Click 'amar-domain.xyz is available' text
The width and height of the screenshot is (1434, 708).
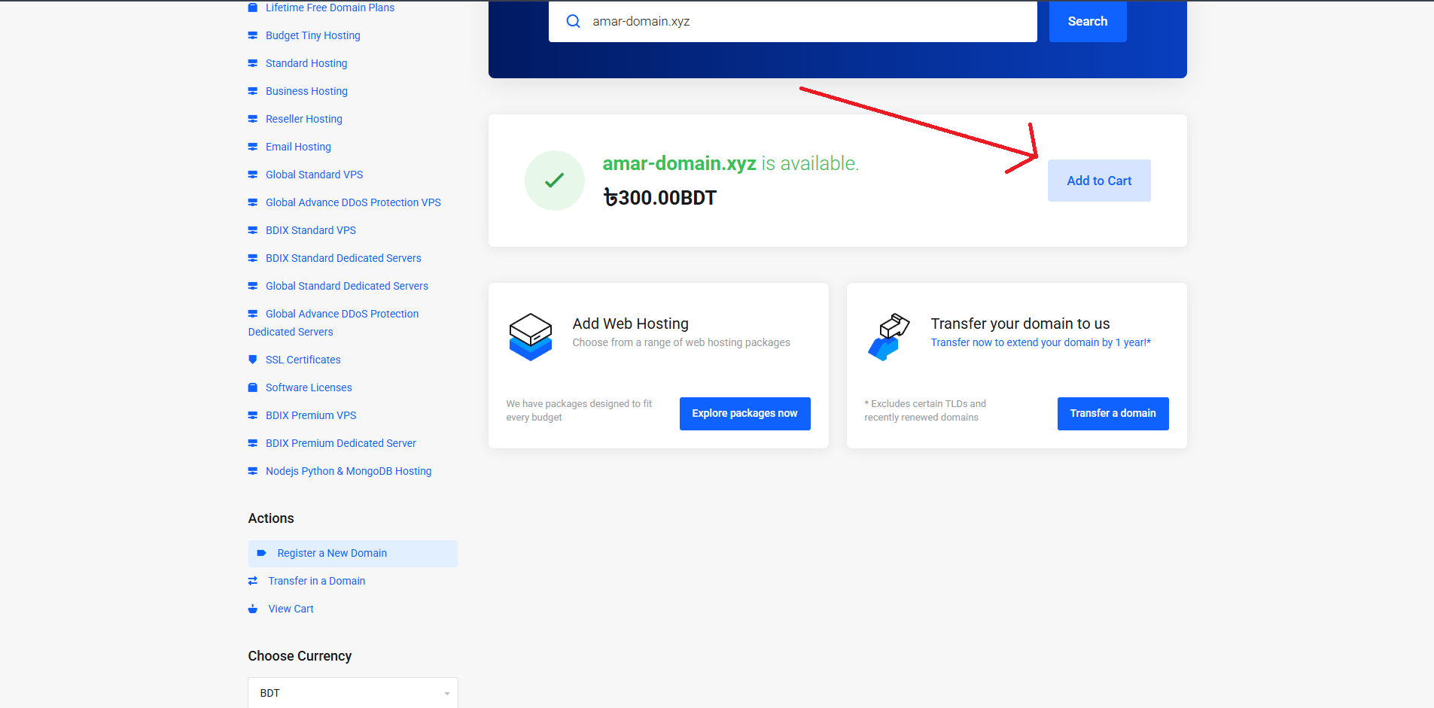tap(730, 163)
